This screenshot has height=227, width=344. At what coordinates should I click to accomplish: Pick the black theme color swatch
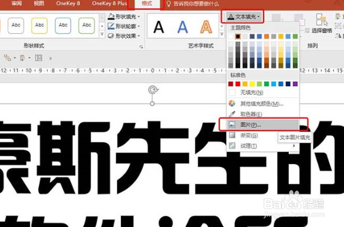pyautogui.click(x=238, y=36)
